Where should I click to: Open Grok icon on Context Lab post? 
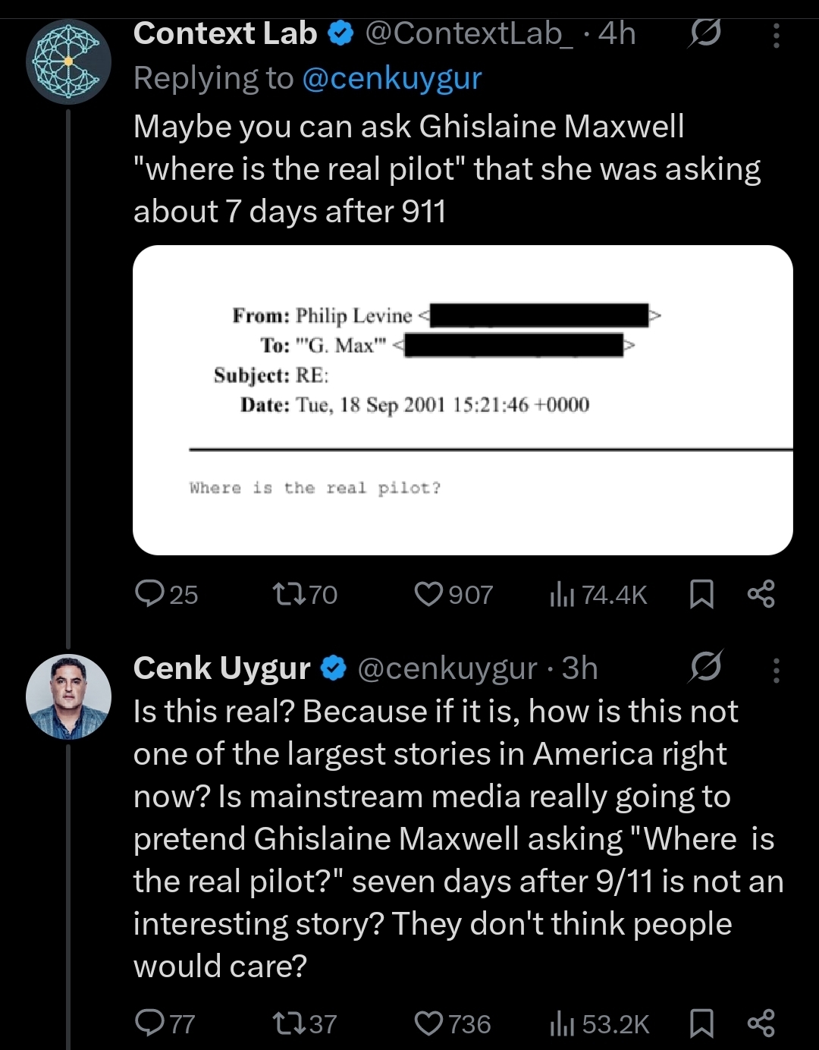705,33
